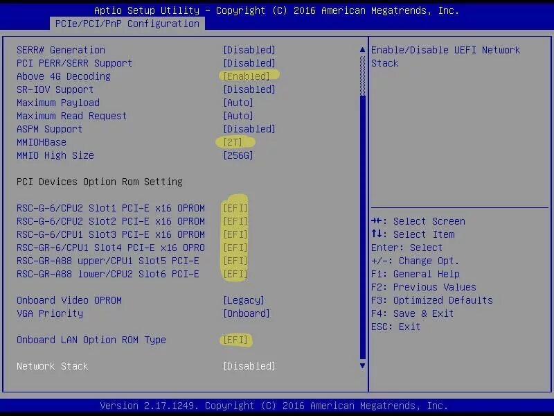
Task: Change Onboard LAN Option ROM [EFI] value
Action: click(x=235, y=340)
